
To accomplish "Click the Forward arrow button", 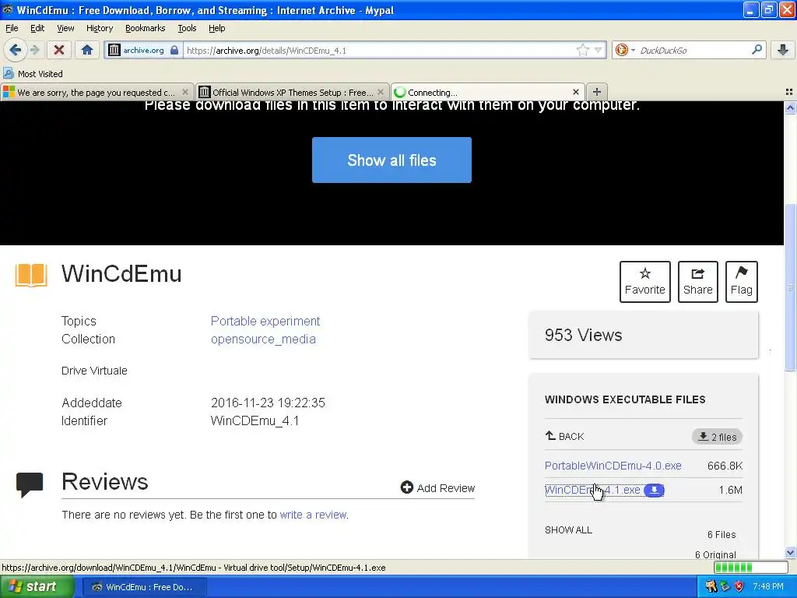I will 34,50.
